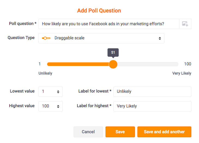Image resolution: width=199 pixels, height=143 pixels.
Task: Click the add image icon in poll question
Action: point(185,24)
